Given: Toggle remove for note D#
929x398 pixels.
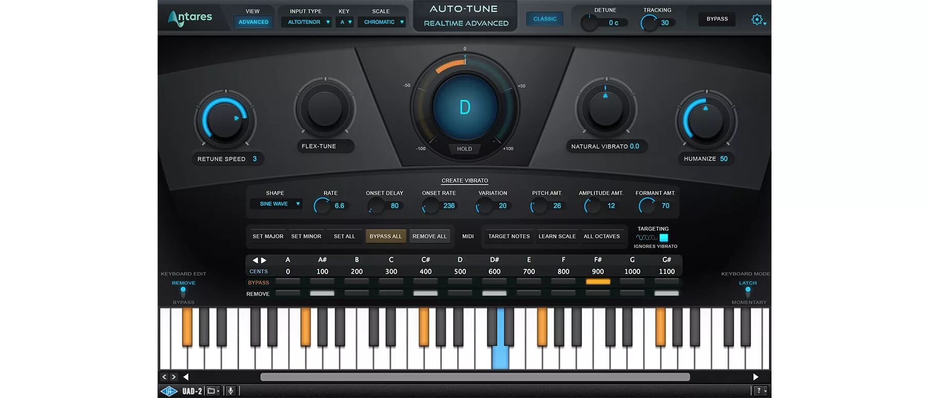Looking at the screenshot, I should pyautogui.click(x=495, y=293).
